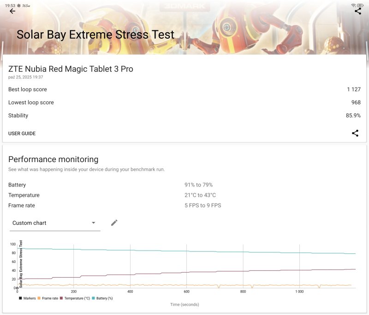Click the chart marker icon at origin
Image resolution: width=369 pixels, height=315 pixels.
(17, 288)
